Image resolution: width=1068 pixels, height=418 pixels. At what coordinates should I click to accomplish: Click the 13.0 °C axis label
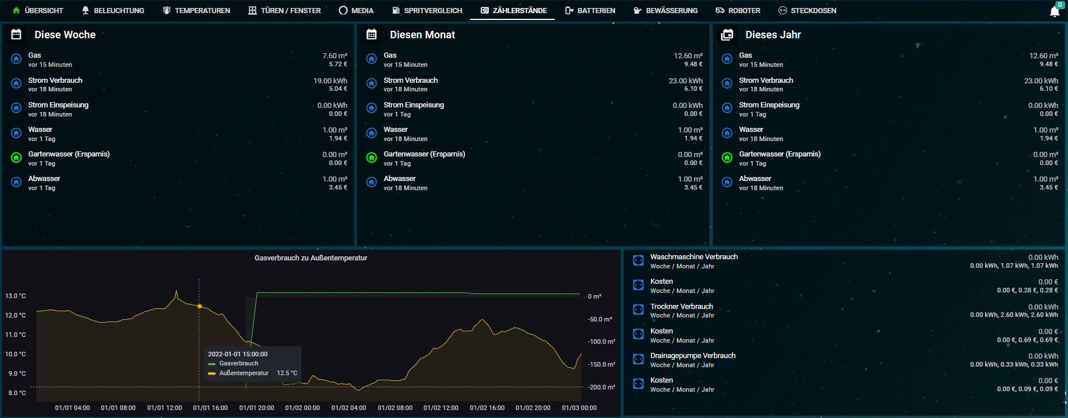click(x=15, y=296)
